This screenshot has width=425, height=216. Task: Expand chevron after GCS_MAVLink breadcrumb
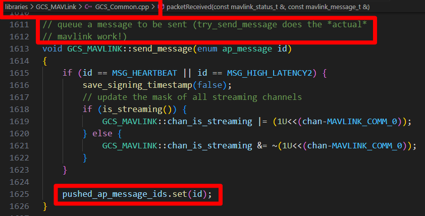pyautogui.click(x=80, y=7)
